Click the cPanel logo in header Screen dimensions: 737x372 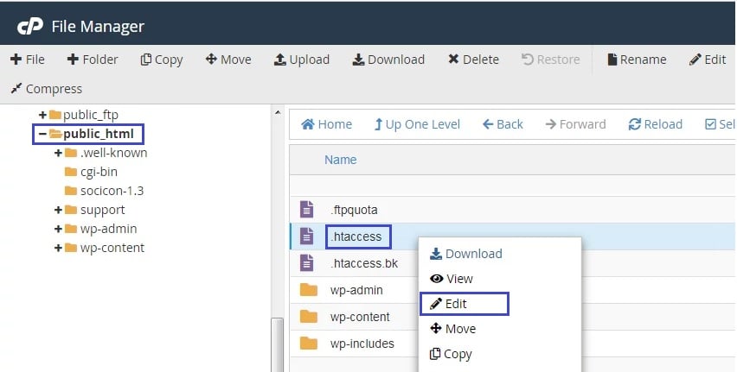(x=30, y=26)
